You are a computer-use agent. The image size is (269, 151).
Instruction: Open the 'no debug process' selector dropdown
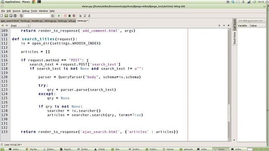click(251, 21)
